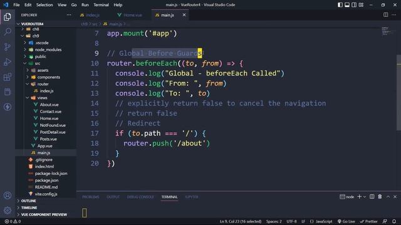
Task: Expand the public folder
Action: pos(46,56)
